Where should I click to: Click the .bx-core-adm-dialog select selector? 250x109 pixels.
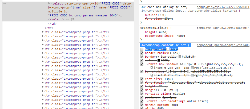pyautogui.click(x=164, y=7)
